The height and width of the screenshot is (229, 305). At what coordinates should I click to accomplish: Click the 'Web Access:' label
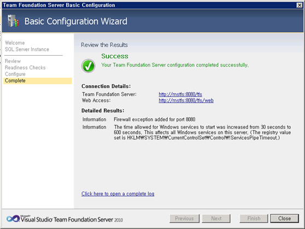point(96,101)
